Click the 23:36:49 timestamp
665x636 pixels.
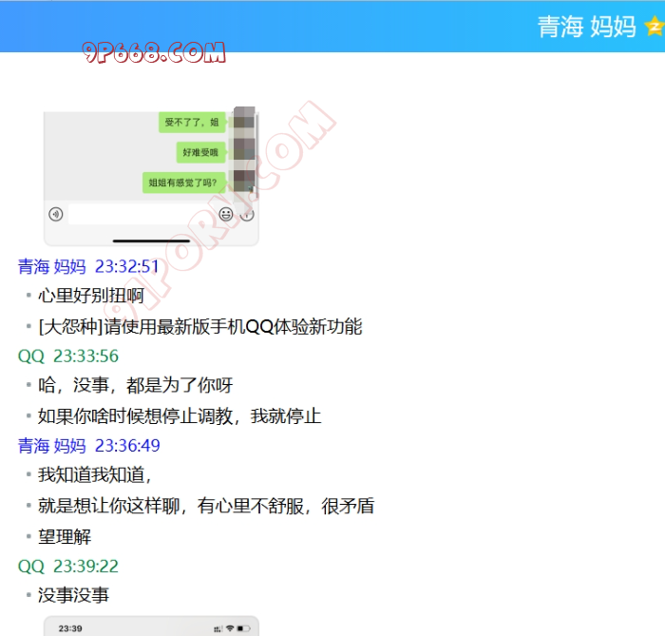[x=127, y=446]
